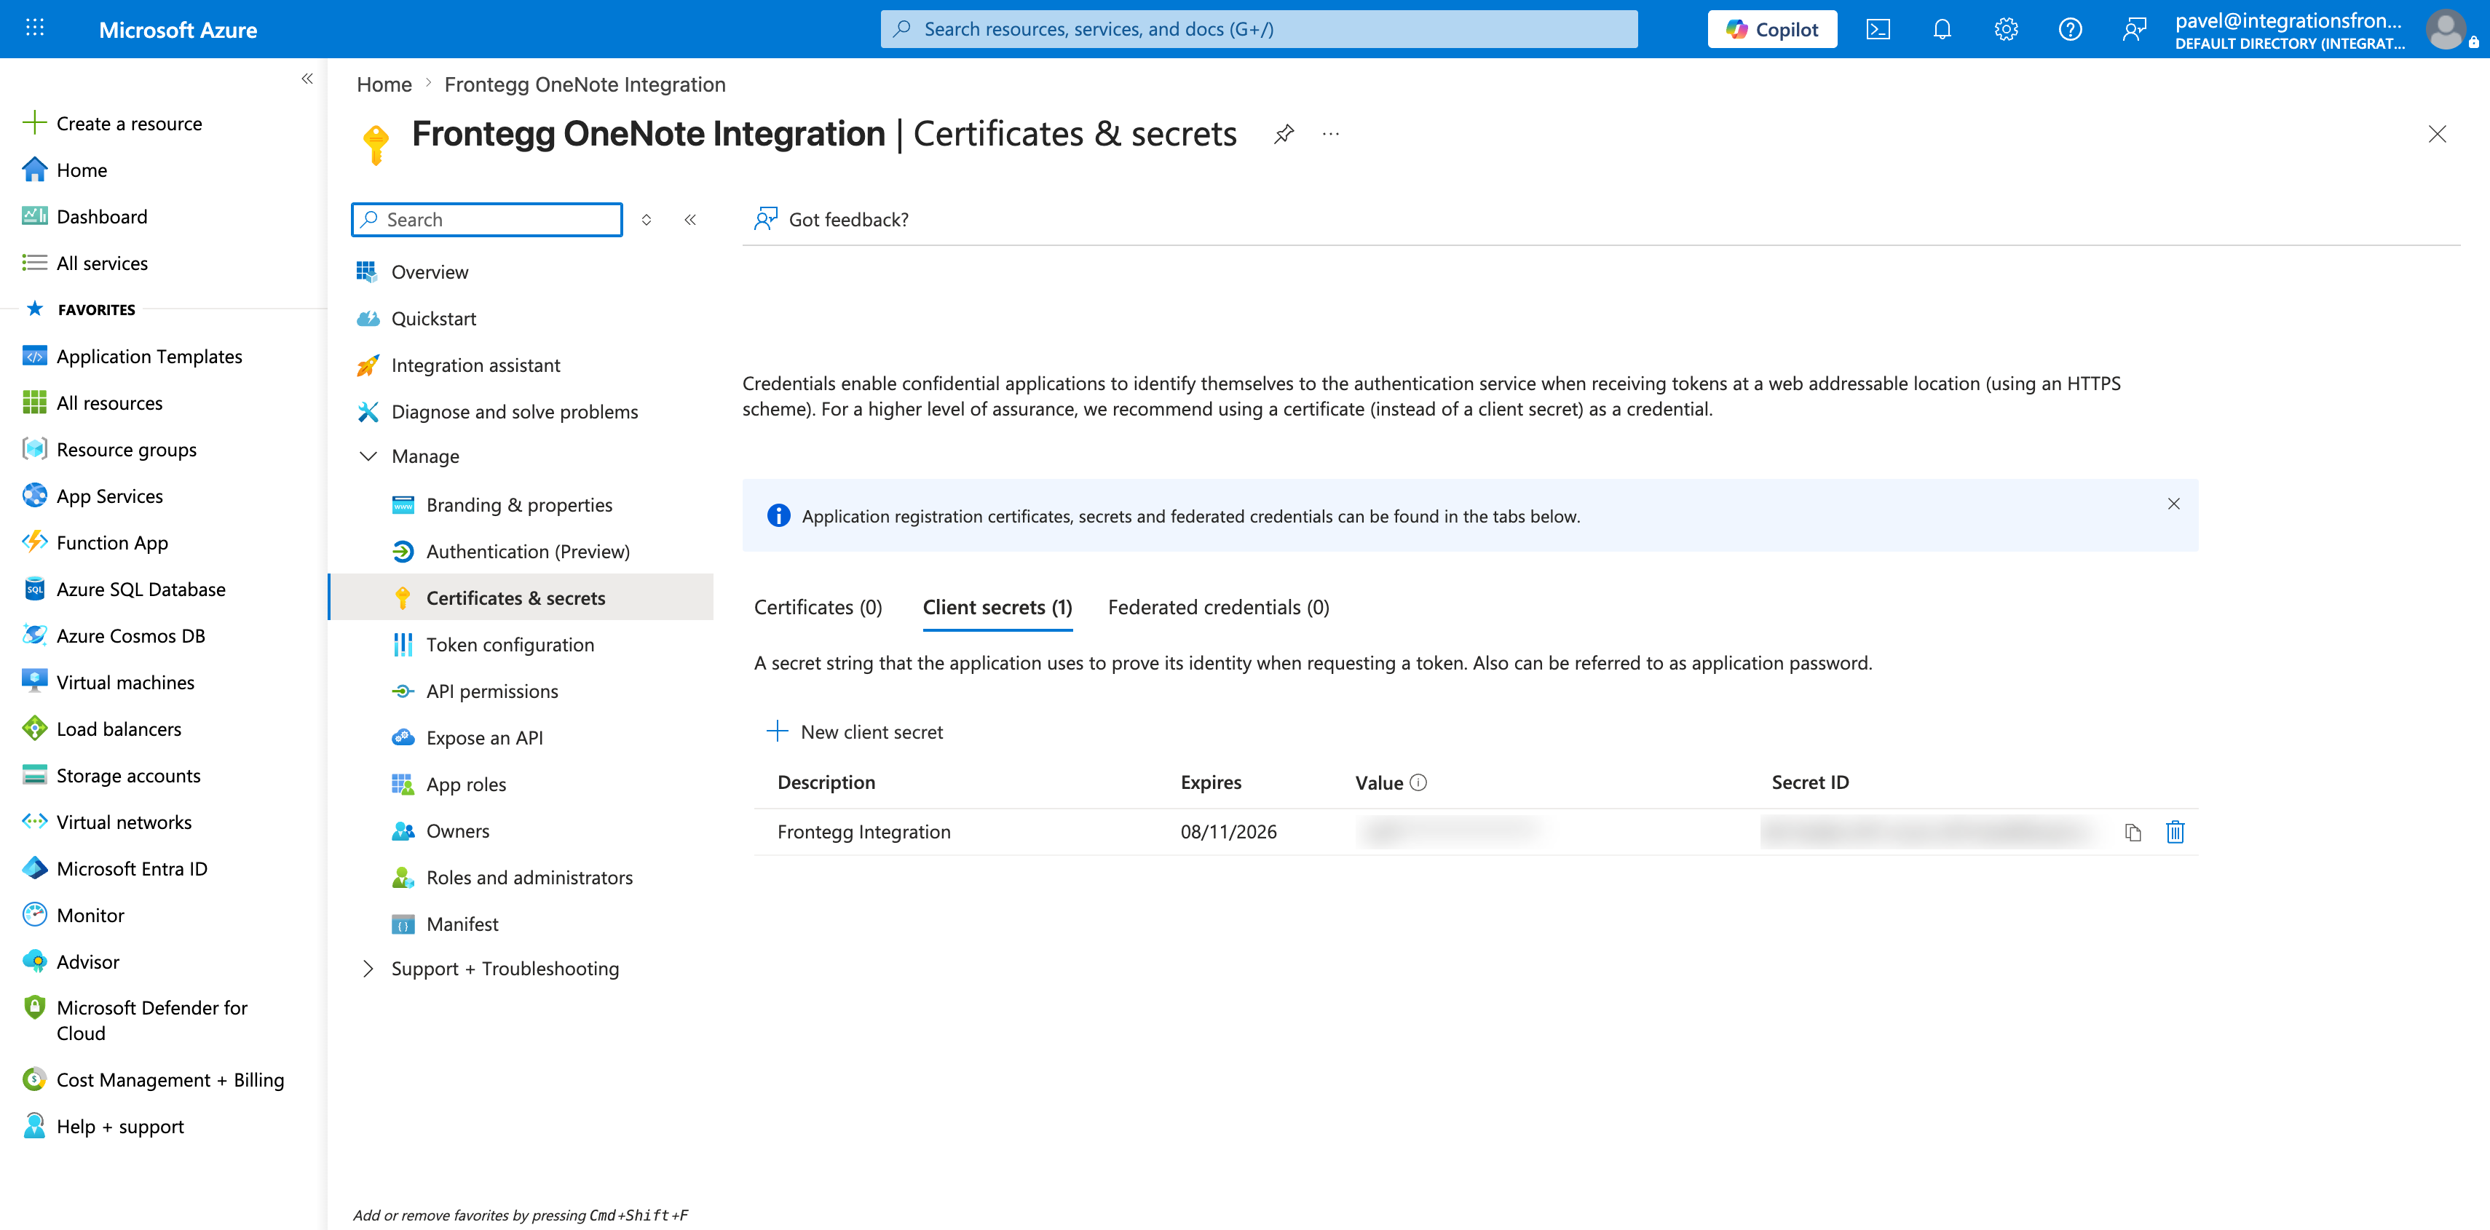
Task: Collapse the left portal sidebar
Action: pos(307,79)
